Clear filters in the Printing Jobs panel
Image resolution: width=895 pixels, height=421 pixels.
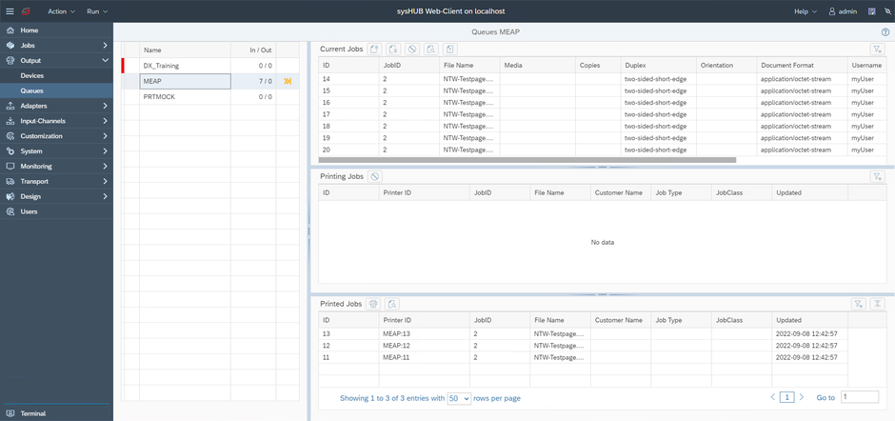click(x=876, y=176)
